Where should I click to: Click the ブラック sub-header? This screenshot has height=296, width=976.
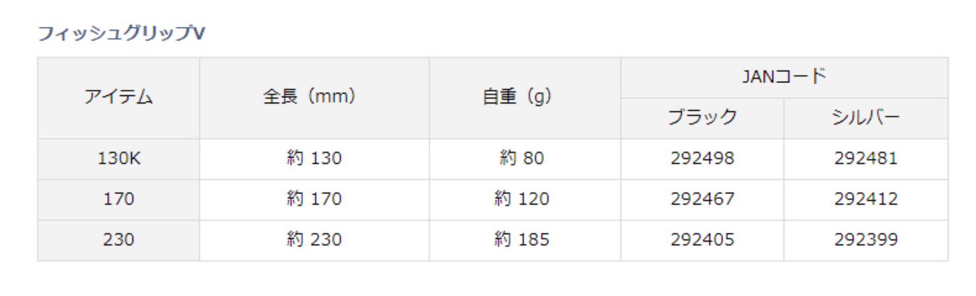point(702,117)
